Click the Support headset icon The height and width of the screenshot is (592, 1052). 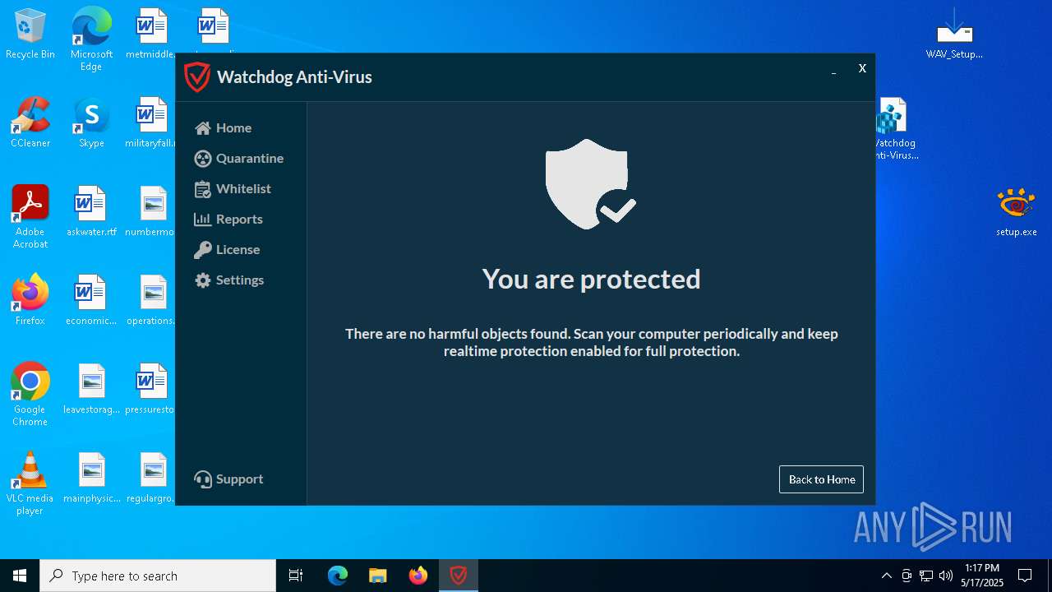[203, 479]
